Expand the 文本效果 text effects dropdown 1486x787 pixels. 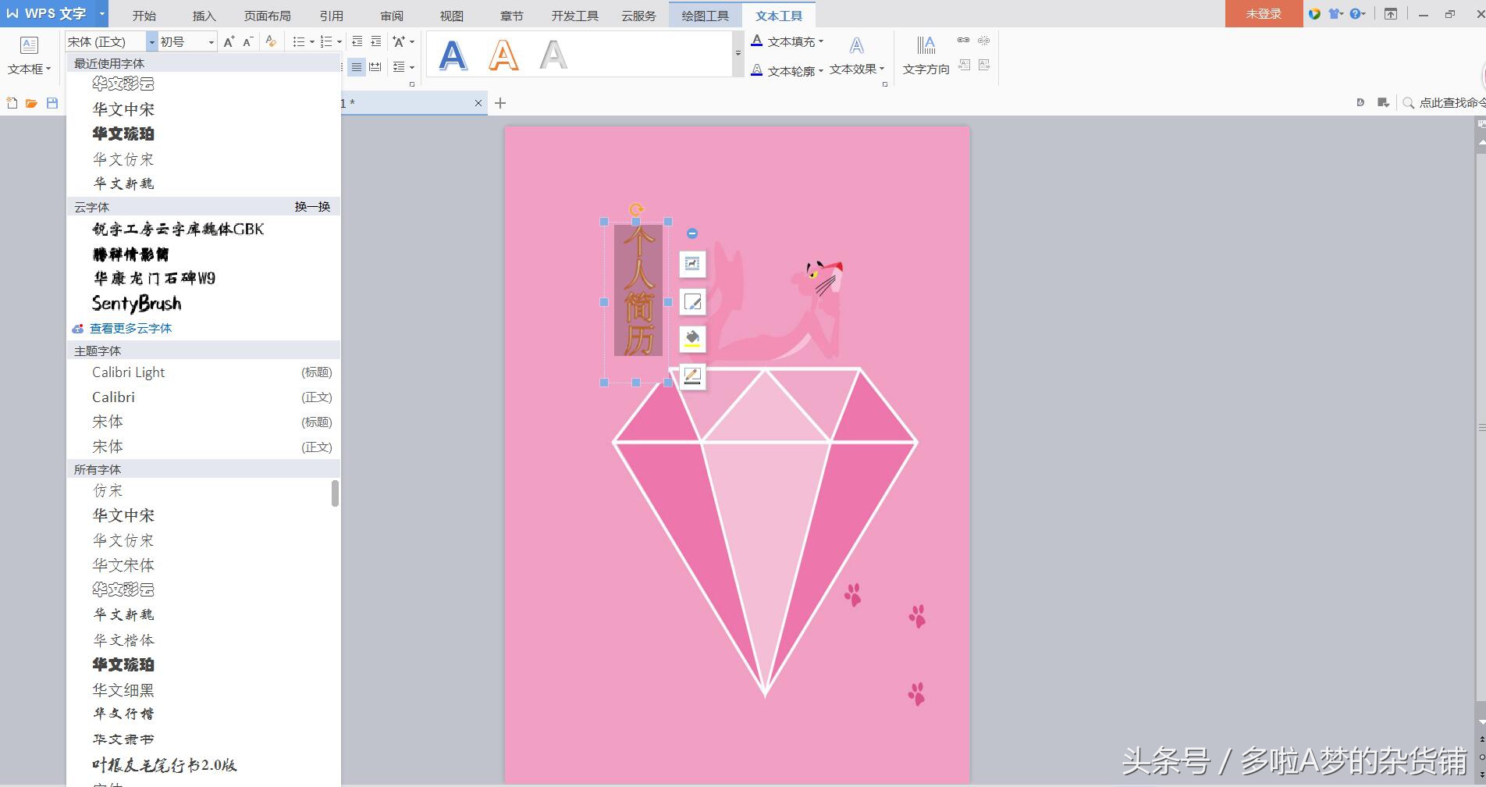click(856, 69)
